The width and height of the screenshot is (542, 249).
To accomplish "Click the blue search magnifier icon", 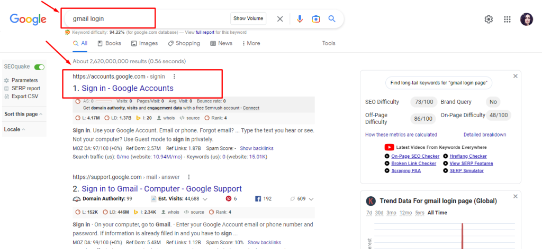I will pyautogui.click(x=332, y=19).
